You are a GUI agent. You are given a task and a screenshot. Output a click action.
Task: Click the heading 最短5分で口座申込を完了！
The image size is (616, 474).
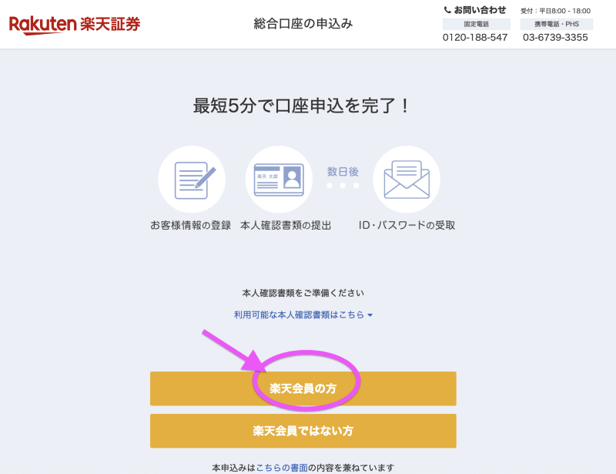point(302,106)
